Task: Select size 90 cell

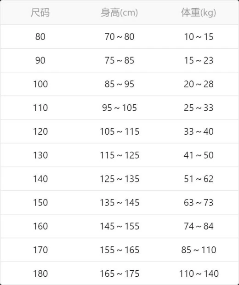Action: (x=40, y=60)
